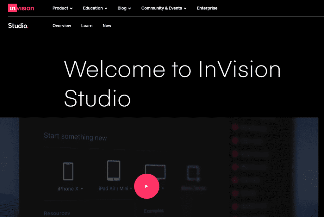Expand the Product dropdown menu

pos(62,8)
